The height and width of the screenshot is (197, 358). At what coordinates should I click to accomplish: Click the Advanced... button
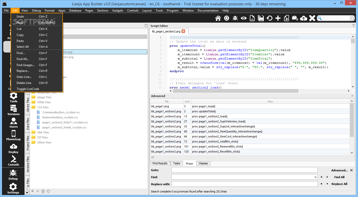click(x=339, y=170)
